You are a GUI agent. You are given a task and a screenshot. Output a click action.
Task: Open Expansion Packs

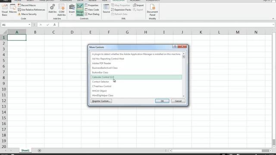121,9
